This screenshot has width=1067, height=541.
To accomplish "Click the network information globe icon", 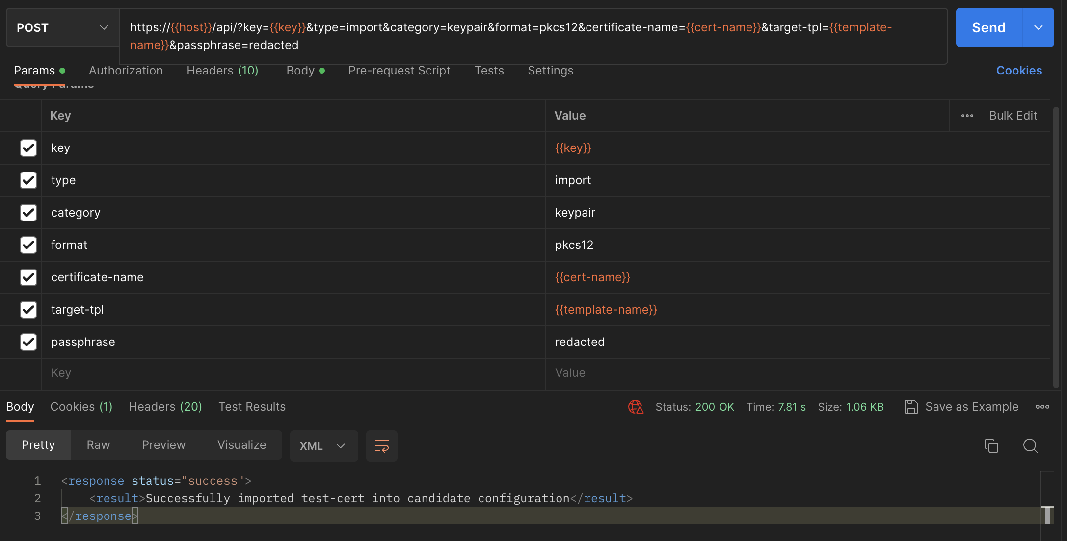I will [636, 407].
